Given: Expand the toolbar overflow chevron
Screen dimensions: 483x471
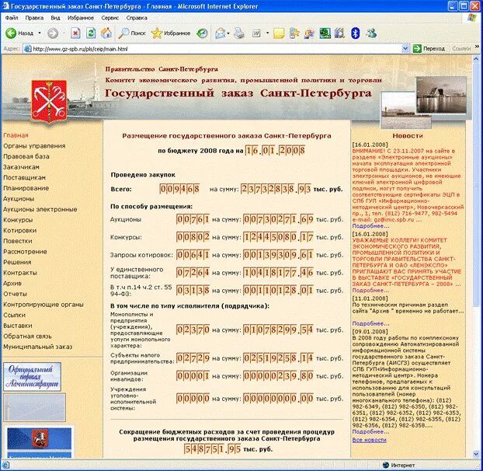Looking at the screenshot, I should coord(477,47).
